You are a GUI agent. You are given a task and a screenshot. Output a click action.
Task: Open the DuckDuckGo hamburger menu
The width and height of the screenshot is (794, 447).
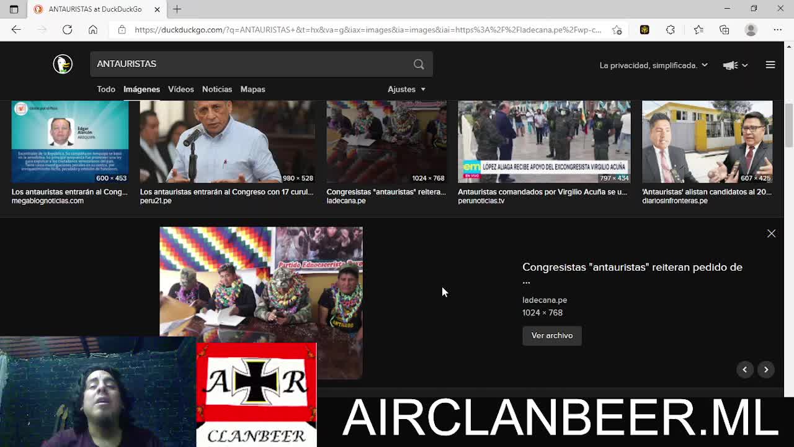pos(770,65)
